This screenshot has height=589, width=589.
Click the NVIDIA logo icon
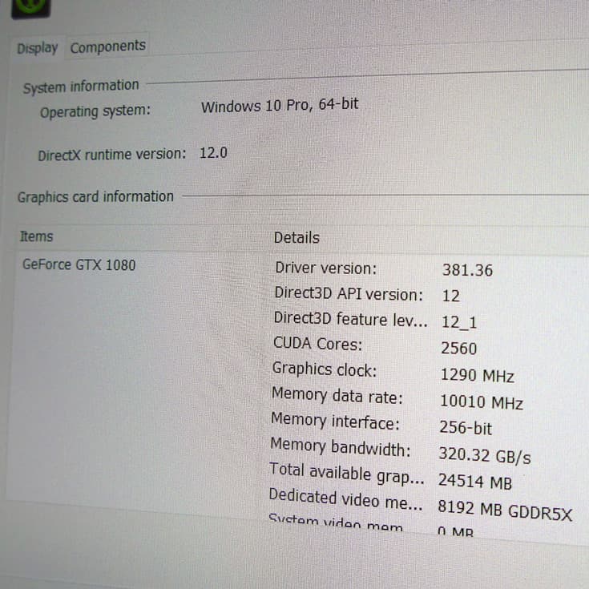coord(30,8)
